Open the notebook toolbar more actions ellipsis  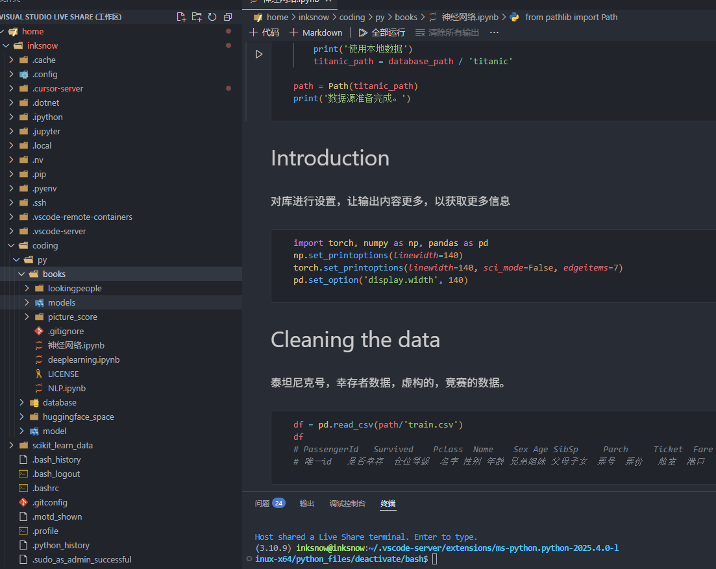click(494, 32)
